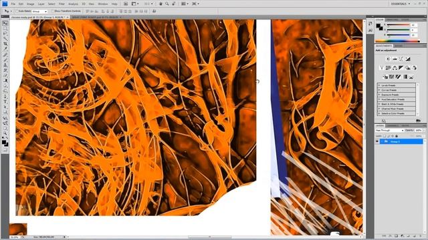Add a Photo Filter adjustment

point(407,68)
